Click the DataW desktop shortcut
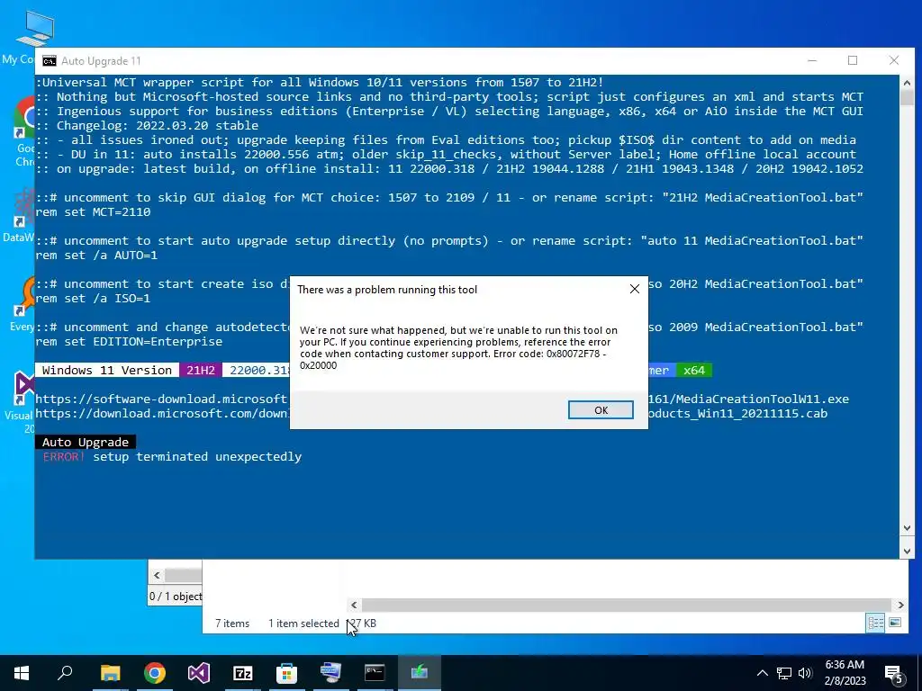Viewport: 922px width, 691px height. click(19, 216)
